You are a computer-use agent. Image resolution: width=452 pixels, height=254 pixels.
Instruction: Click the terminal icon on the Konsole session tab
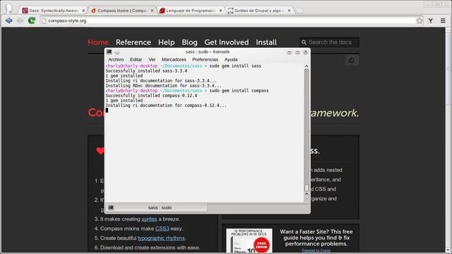pyautogui.click(x=111, y=207)
